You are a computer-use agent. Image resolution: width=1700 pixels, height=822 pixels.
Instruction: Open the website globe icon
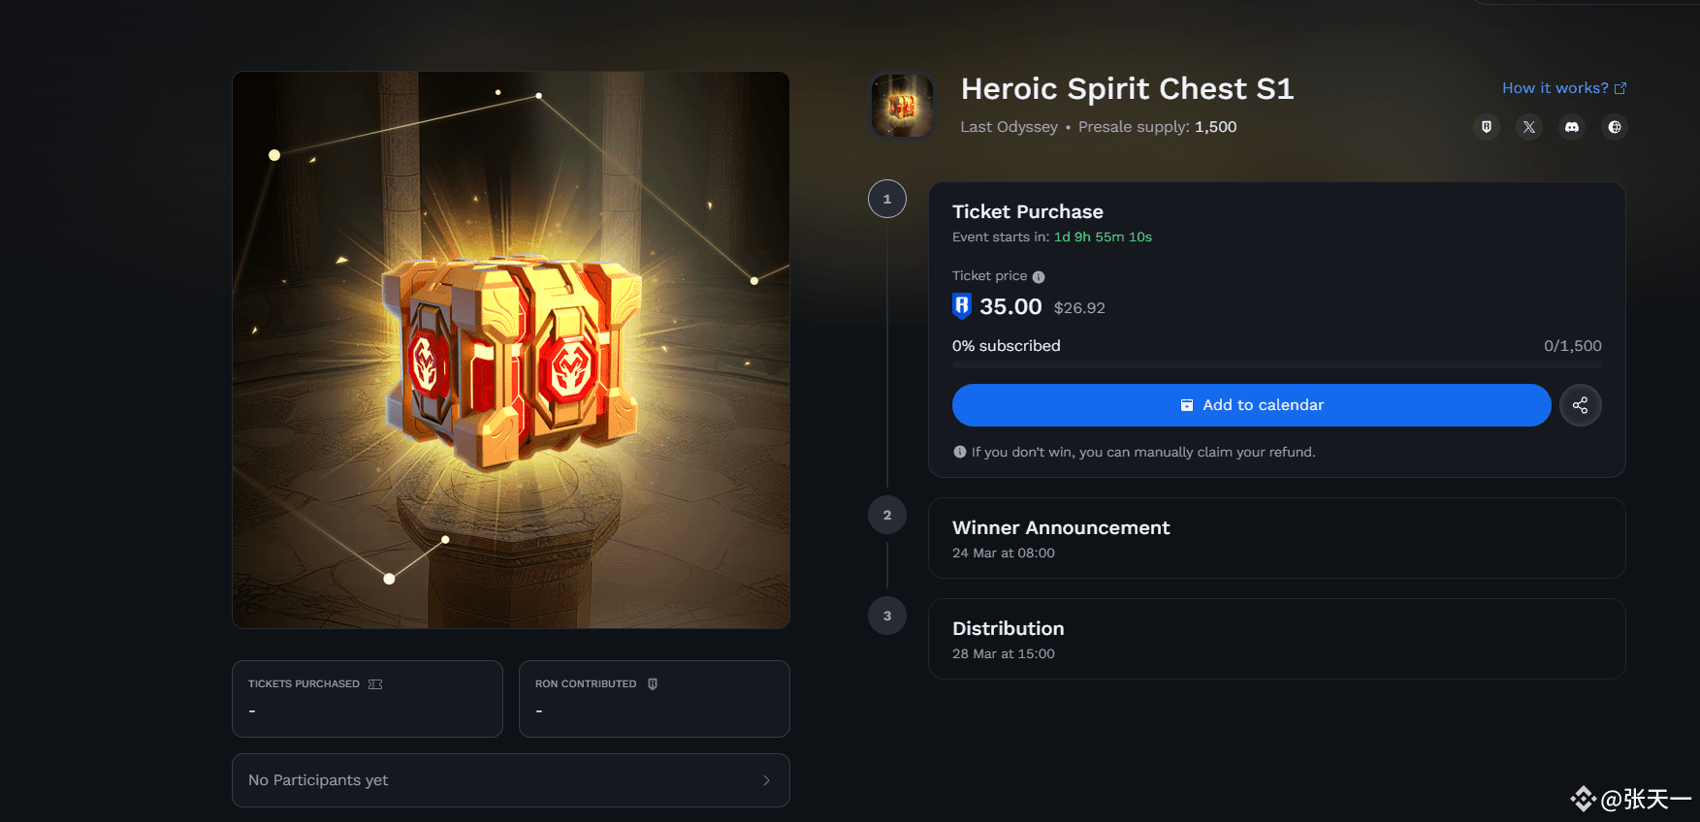coord(1615,127)
